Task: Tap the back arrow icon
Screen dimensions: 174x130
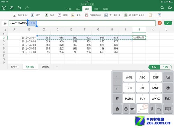Action: (x=4, y=8)
